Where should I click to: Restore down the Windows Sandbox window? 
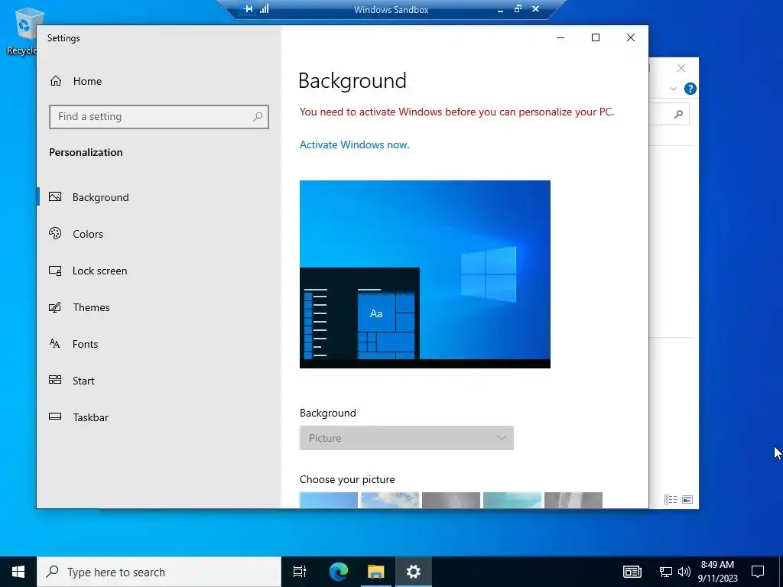pos(518,9)
